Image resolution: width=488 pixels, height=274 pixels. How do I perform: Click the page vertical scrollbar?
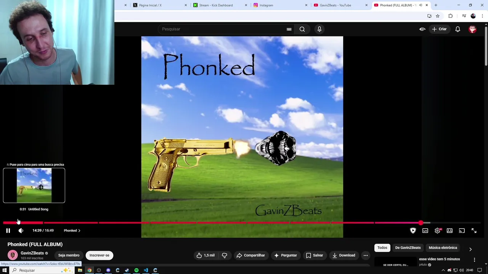click(x=486, y=46)
